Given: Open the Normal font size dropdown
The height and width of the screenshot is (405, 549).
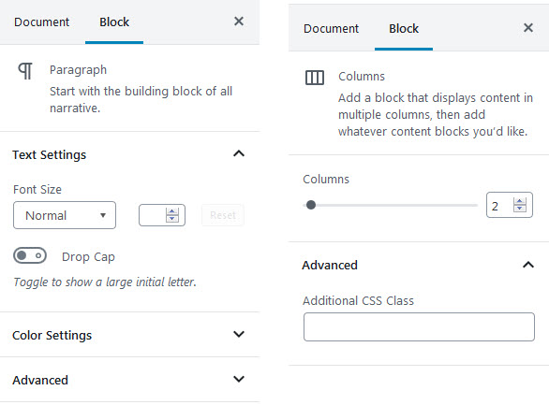Looking at the screenshot, I should (65, 215).
